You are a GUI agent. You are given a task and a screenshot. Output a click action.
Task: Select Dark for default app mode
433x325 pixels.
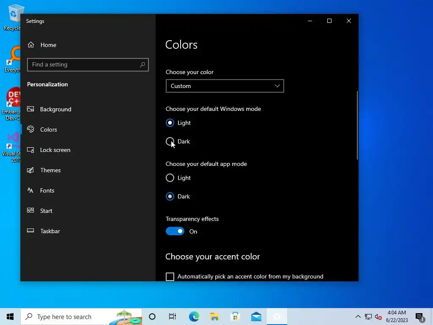[x=178, y=196]
